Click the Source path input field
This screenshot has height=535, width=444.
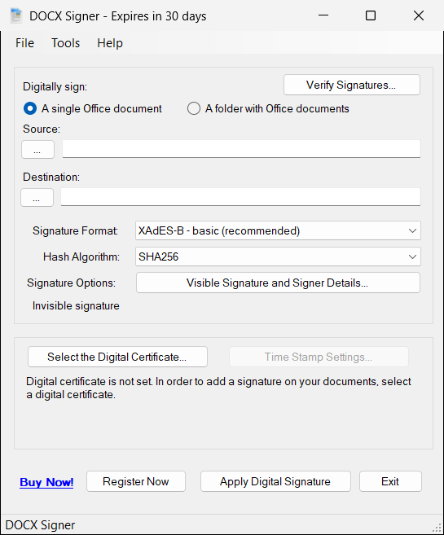pos(241,149)
